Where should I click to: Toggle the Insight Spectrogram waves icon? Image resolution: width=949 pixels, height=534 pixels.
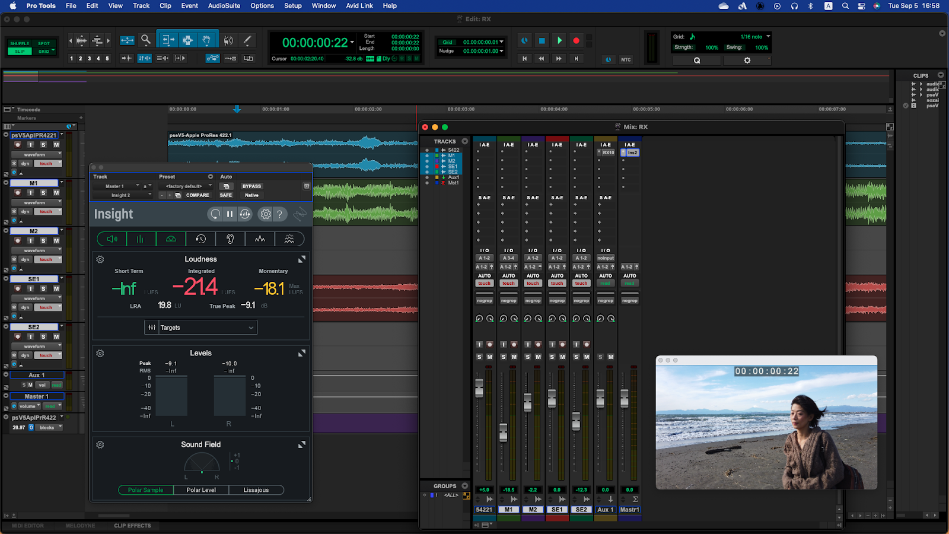tap(289, 239)
